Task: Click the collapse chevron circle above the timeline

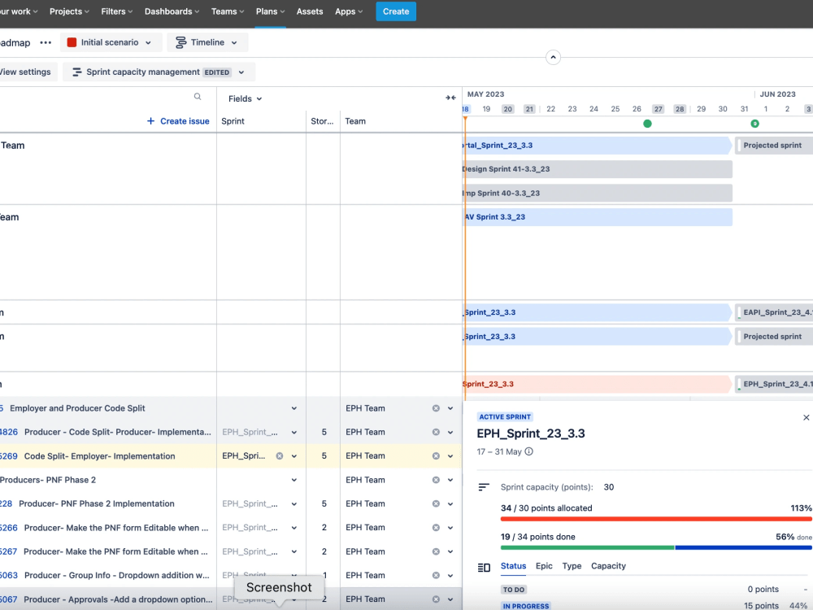Action: [x=553, y=57]
